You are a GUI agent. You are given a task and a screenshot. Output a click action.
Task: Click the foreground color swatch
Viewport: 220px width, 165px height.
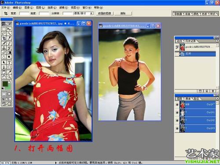[x=5, y=84]
